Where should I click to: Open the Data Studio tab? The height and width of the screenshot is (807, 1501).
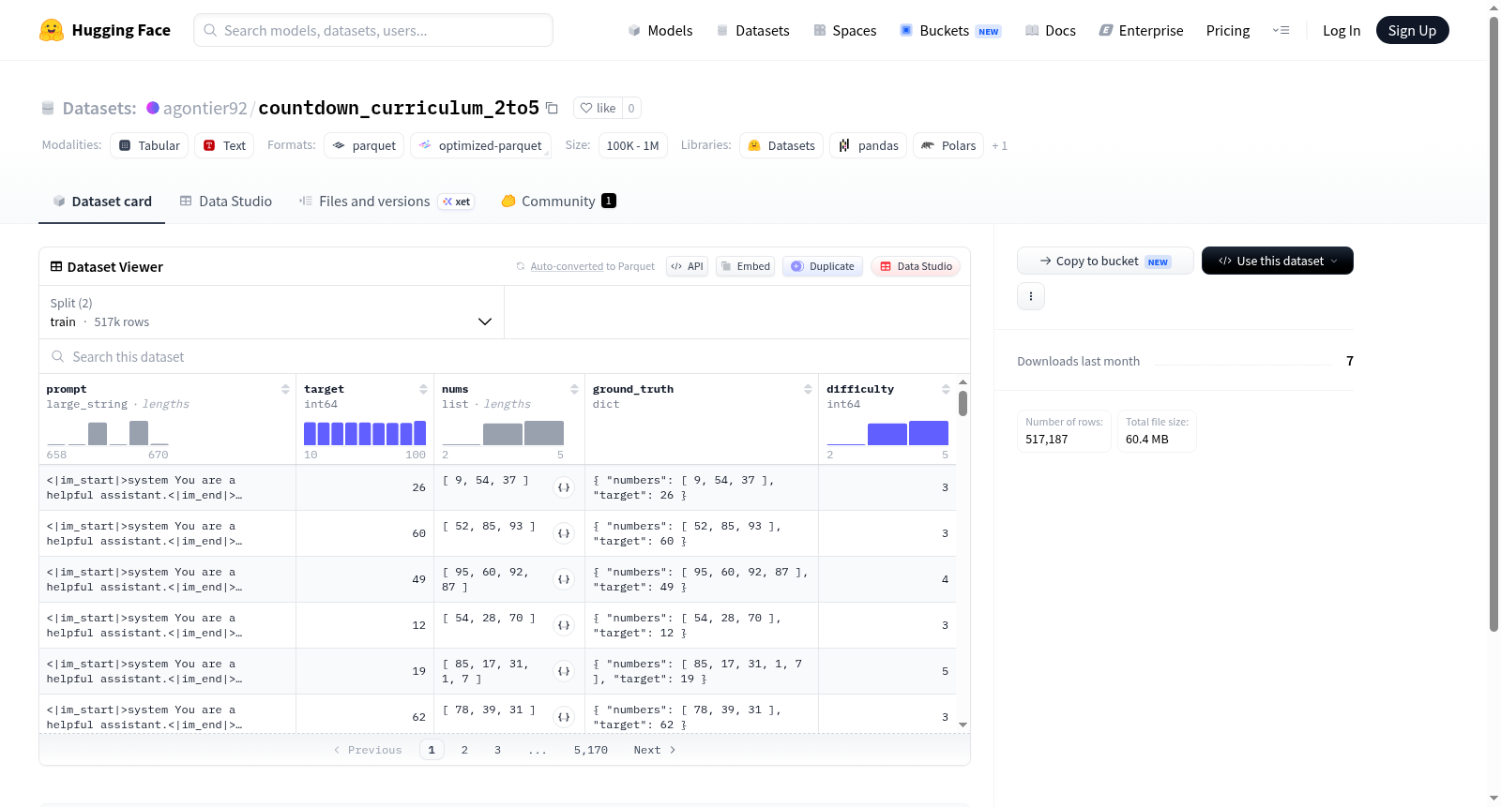(226, 202)
